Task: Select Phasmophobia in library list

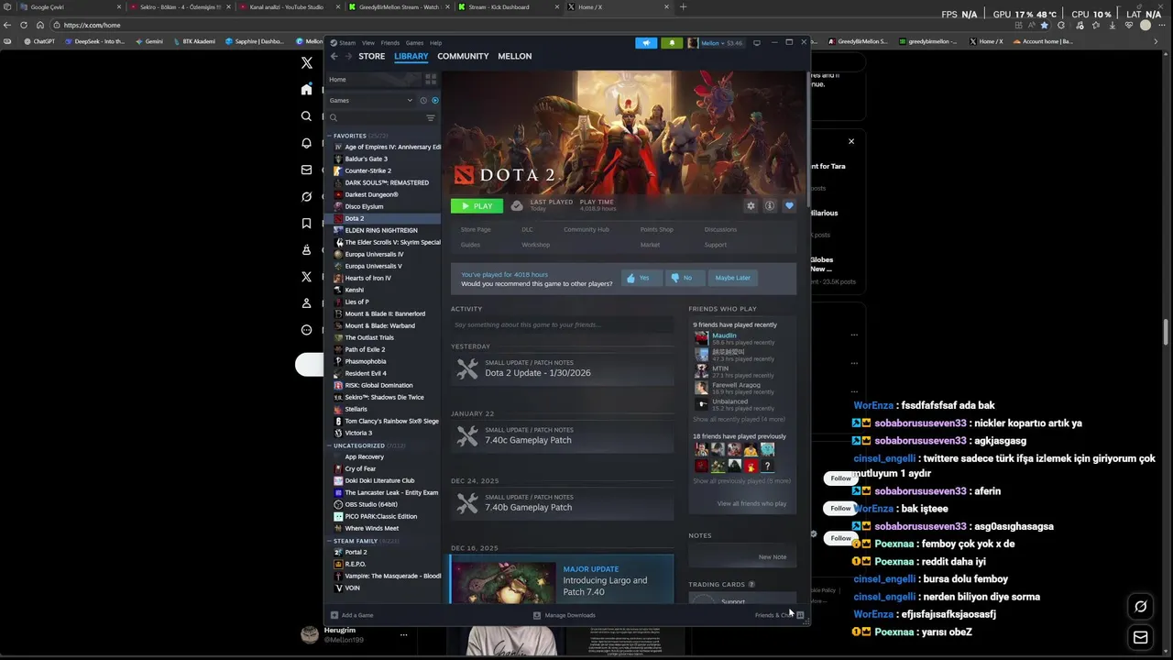Action: click(x=366, y=361)
